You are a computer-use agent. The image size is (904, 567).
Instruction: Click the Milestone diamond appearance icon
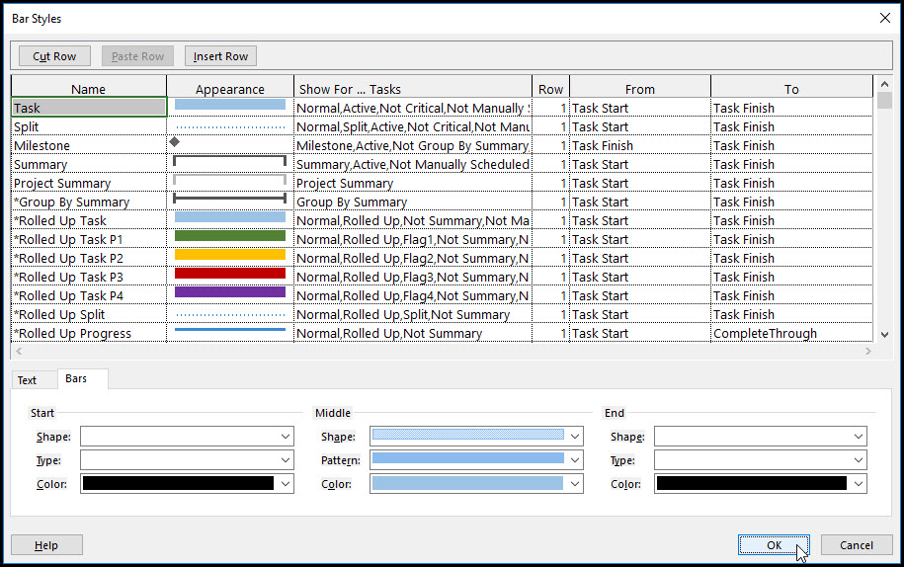tap(175, 142)
